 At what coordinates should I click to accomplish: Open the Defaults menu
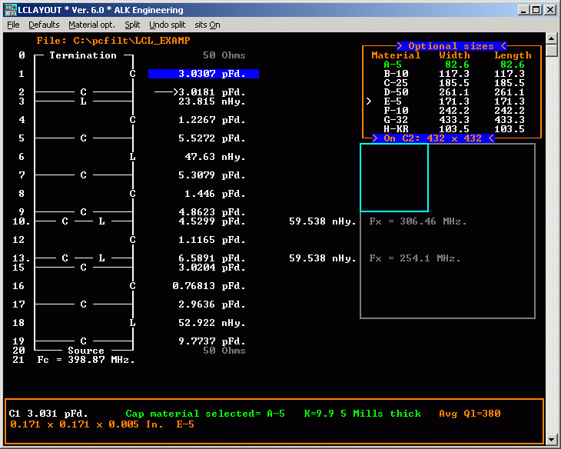click(x=44, y=25)
